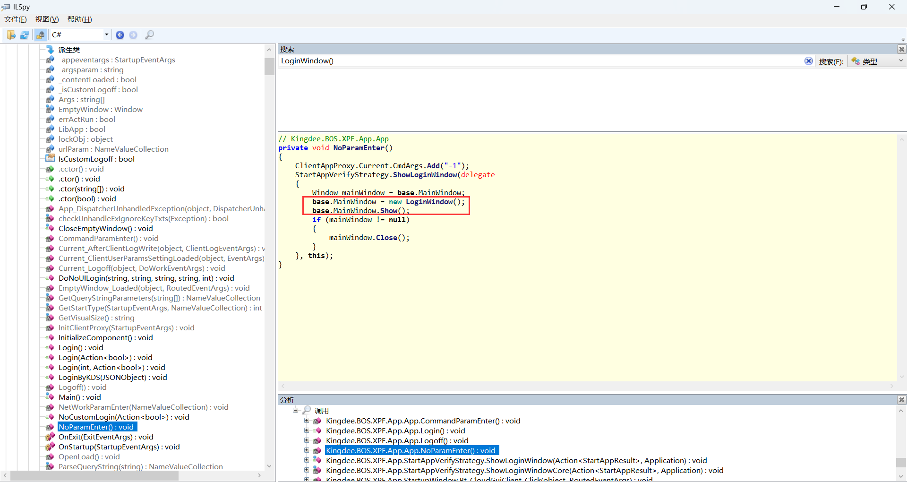Click the Open assembly folder icon
The image size is (907, 482).
click(11, 35)
